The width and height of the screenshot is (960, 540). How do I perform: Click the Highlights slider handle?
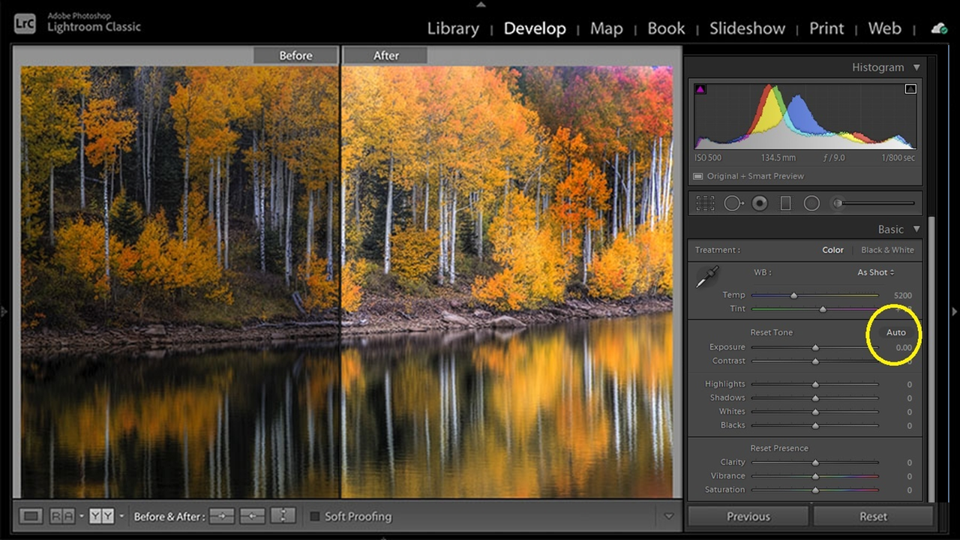point(815,384)
